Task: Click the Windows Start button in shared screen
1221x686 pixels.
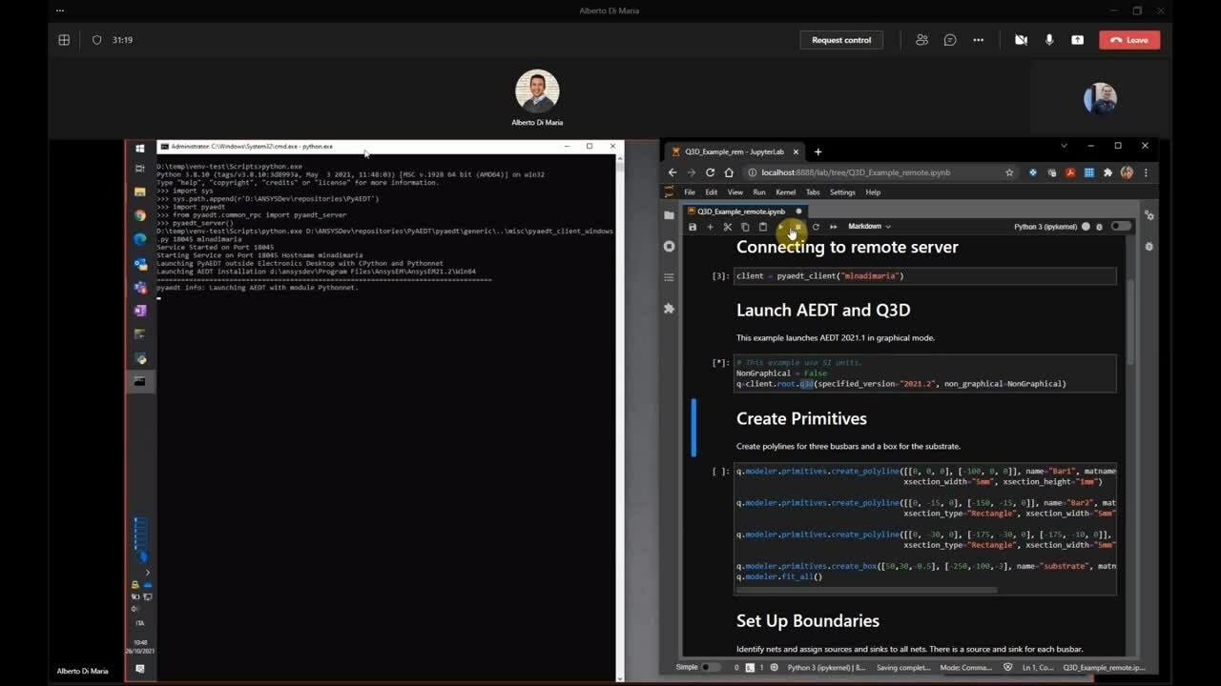Action: click(140, 149)
